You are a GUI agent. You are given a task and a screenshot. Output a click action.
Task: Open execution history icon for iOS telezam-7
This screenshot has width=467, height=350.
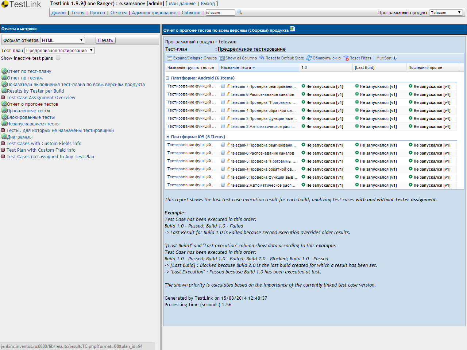tap(223, 145)
